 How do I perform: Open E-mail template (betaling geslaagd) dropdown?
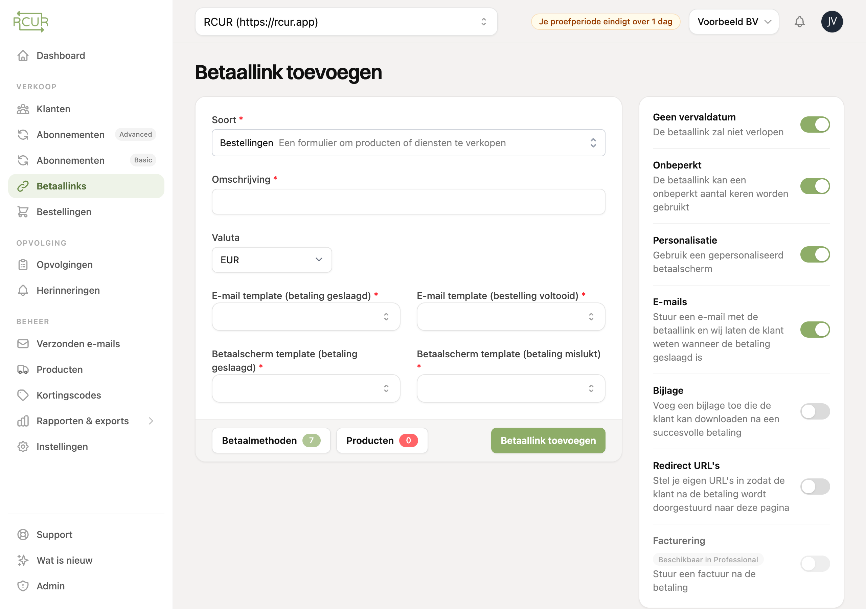[x=305, y=317]
